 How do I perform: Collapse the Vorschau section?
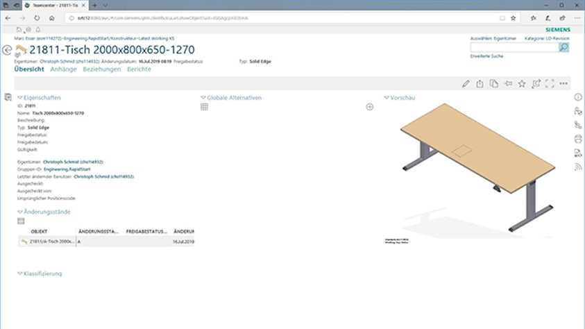pyautogui.click(x=387, y=98)
